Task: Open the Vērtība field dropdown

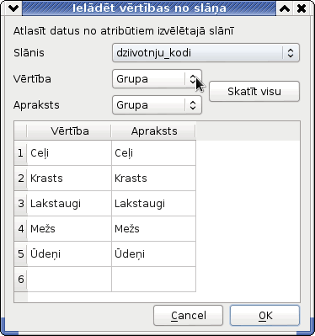Action: pos(157,79)
